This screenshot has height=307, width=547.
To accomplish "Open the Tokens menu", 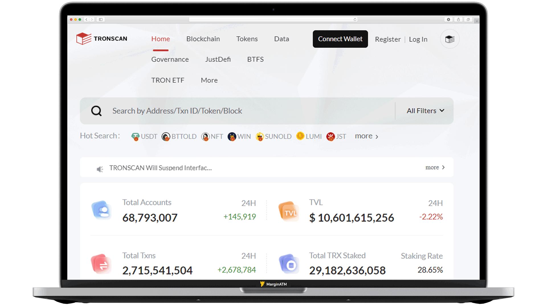I will [x=247, y=39].
